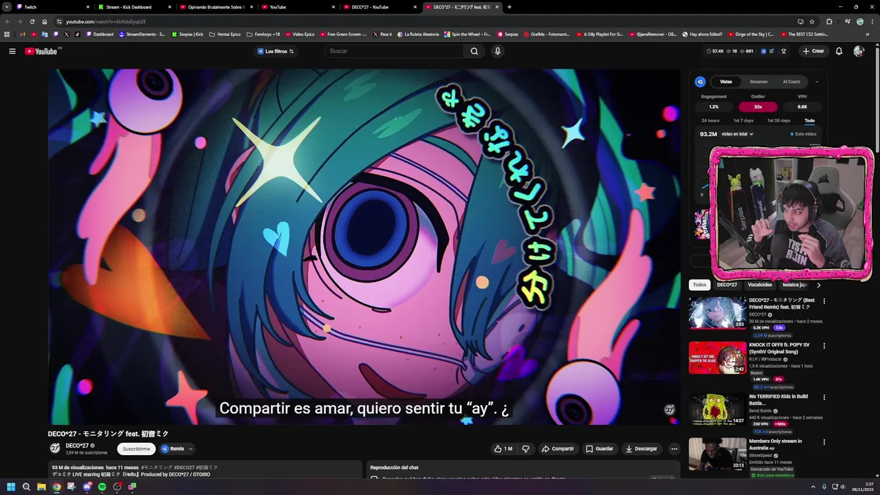Open tab search dropdown in Chrome

tap(7, 7)
